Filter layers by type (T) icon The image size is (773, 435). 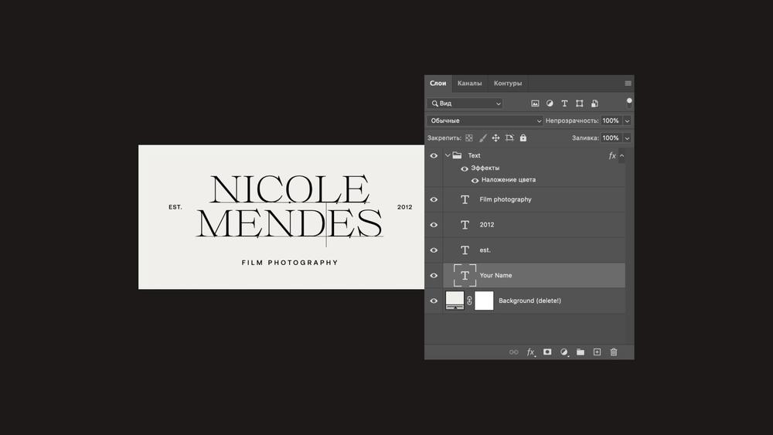click(x=564, y=104)
